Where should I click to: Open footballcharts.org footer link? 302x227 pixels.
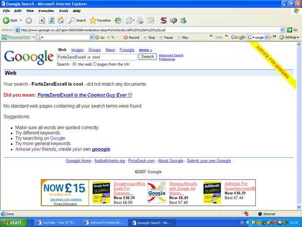pos(110,161)
